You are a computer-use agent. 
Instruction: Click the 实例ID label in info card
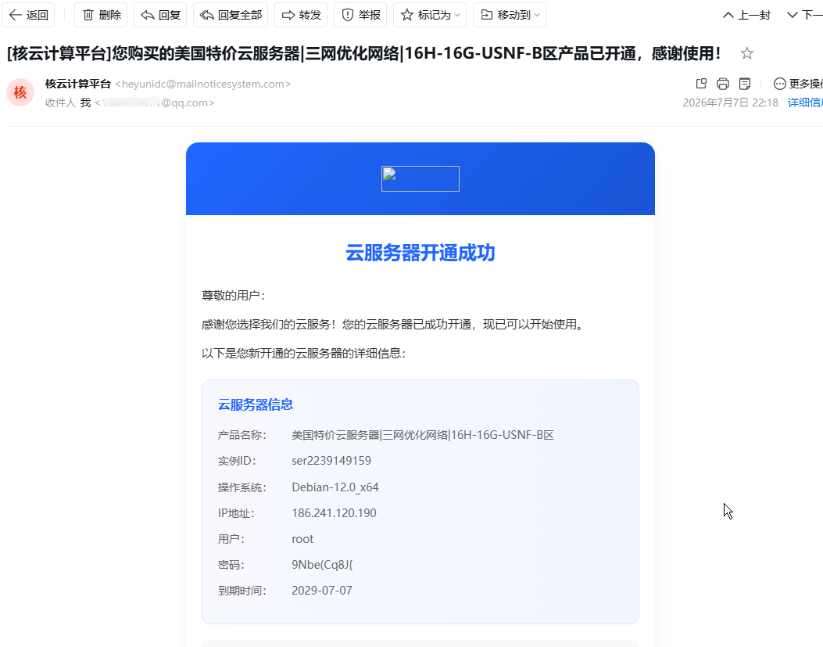(x=237, y=461)
